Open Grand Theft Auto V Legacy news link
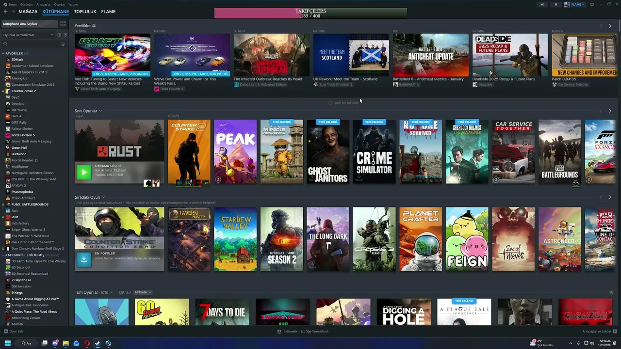621x349 pixels. coord(98,89)
